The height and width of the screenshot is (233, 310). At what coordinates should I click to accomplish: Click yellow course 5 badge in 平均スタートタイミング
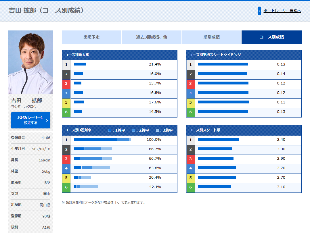pyautogui.click(x=191, y=103)
